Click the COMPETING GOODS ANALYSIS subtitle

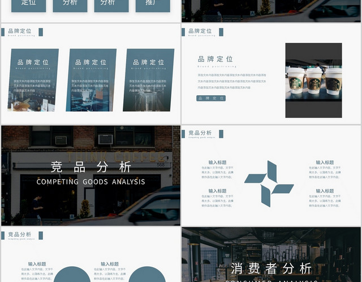coord(90,182)
